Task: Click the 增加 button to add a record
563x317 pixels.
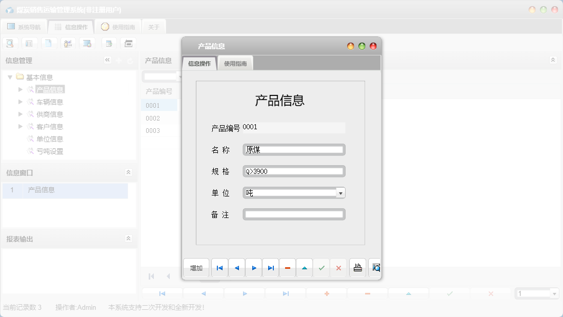Action: [195, 268]
